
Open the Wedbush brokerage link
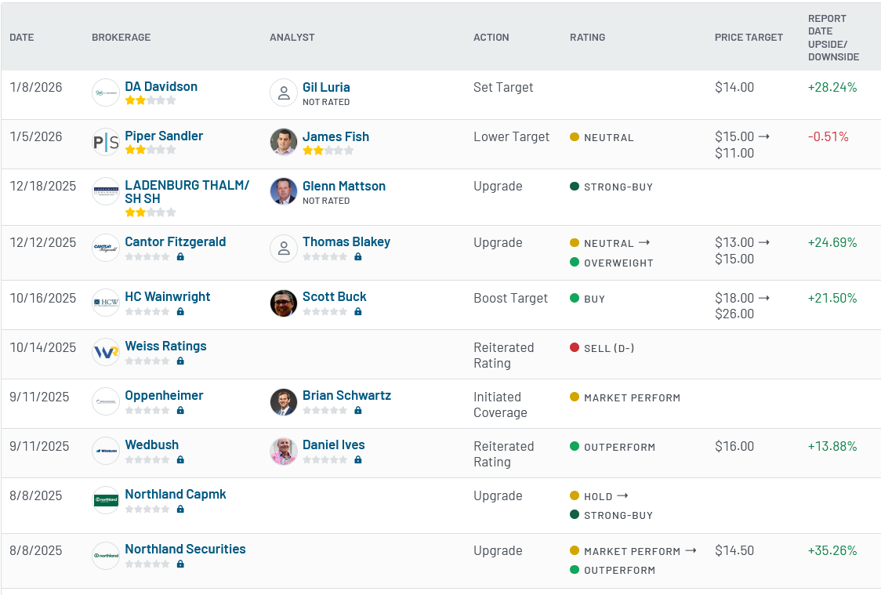(x=152, y=445)
